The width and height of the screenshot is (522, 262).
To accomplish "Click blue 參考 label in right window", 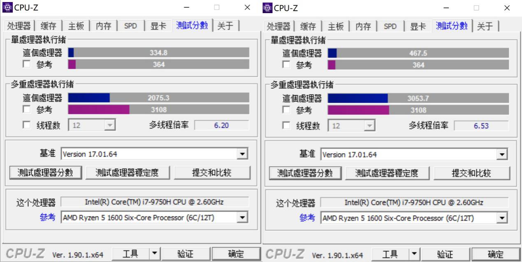I will 308,218.
